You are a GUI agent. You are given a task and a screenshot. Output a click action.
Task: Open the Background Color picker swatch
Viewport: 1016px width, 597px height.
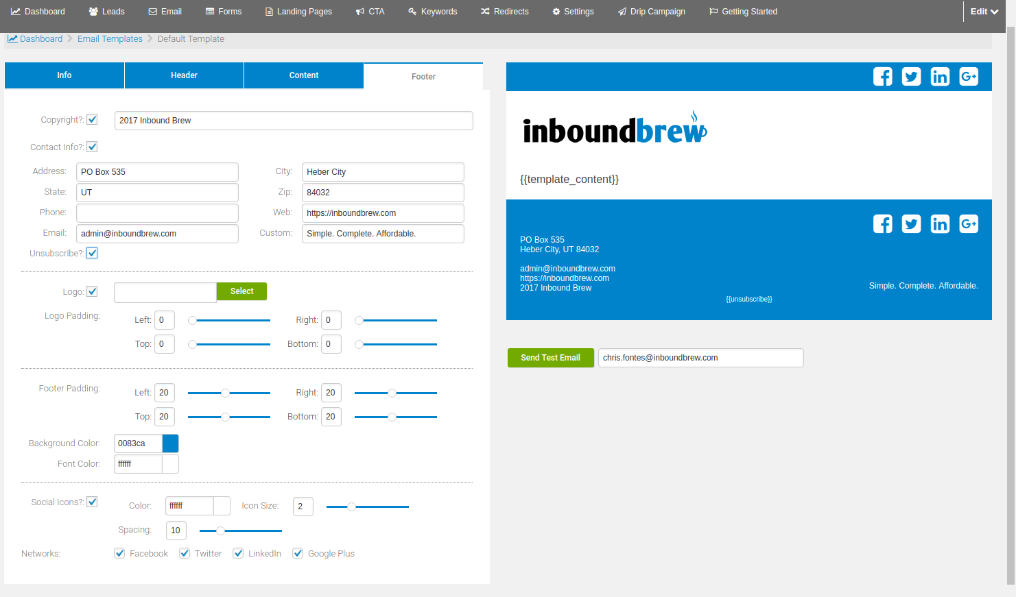(x=170, y=443)
